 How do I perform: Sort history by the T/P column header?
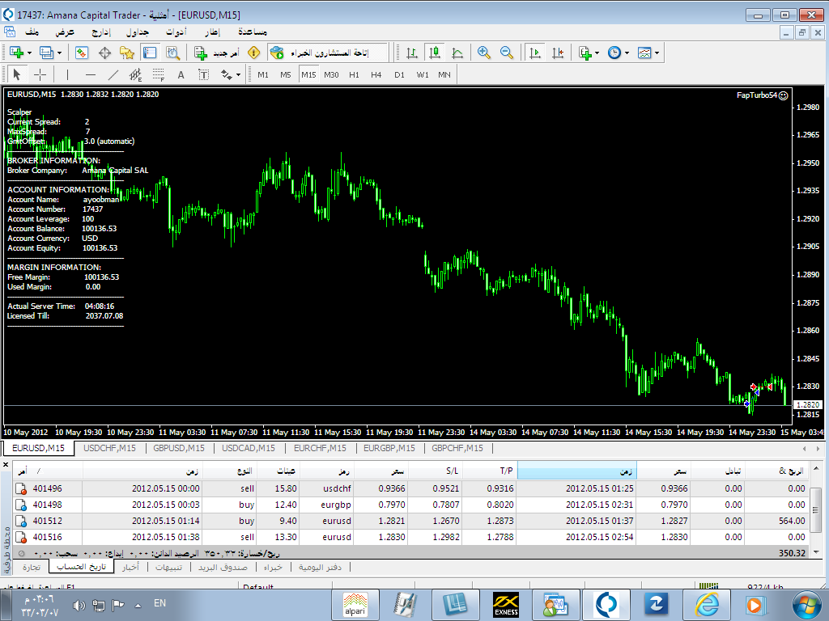point(490,471)
